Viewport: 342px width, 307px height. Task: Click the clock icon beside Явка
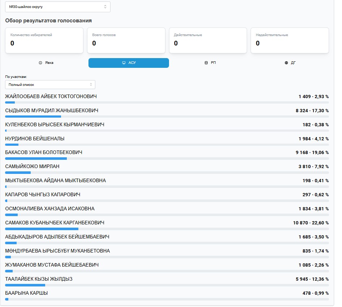[x=40, y=63]
